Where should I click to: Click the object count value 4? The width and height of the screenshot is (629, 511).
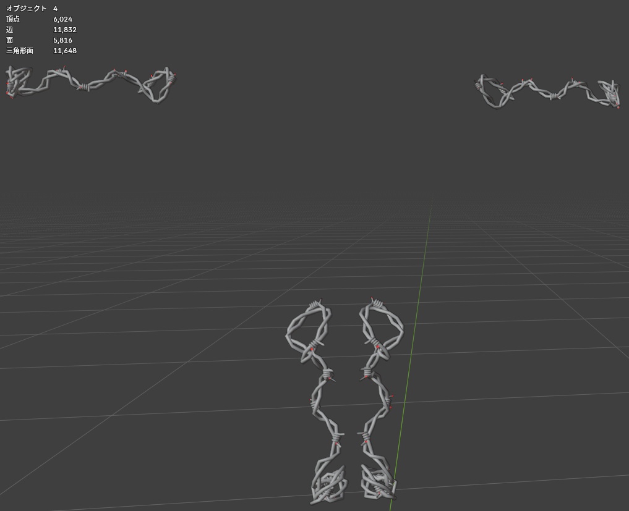(56, 9)
